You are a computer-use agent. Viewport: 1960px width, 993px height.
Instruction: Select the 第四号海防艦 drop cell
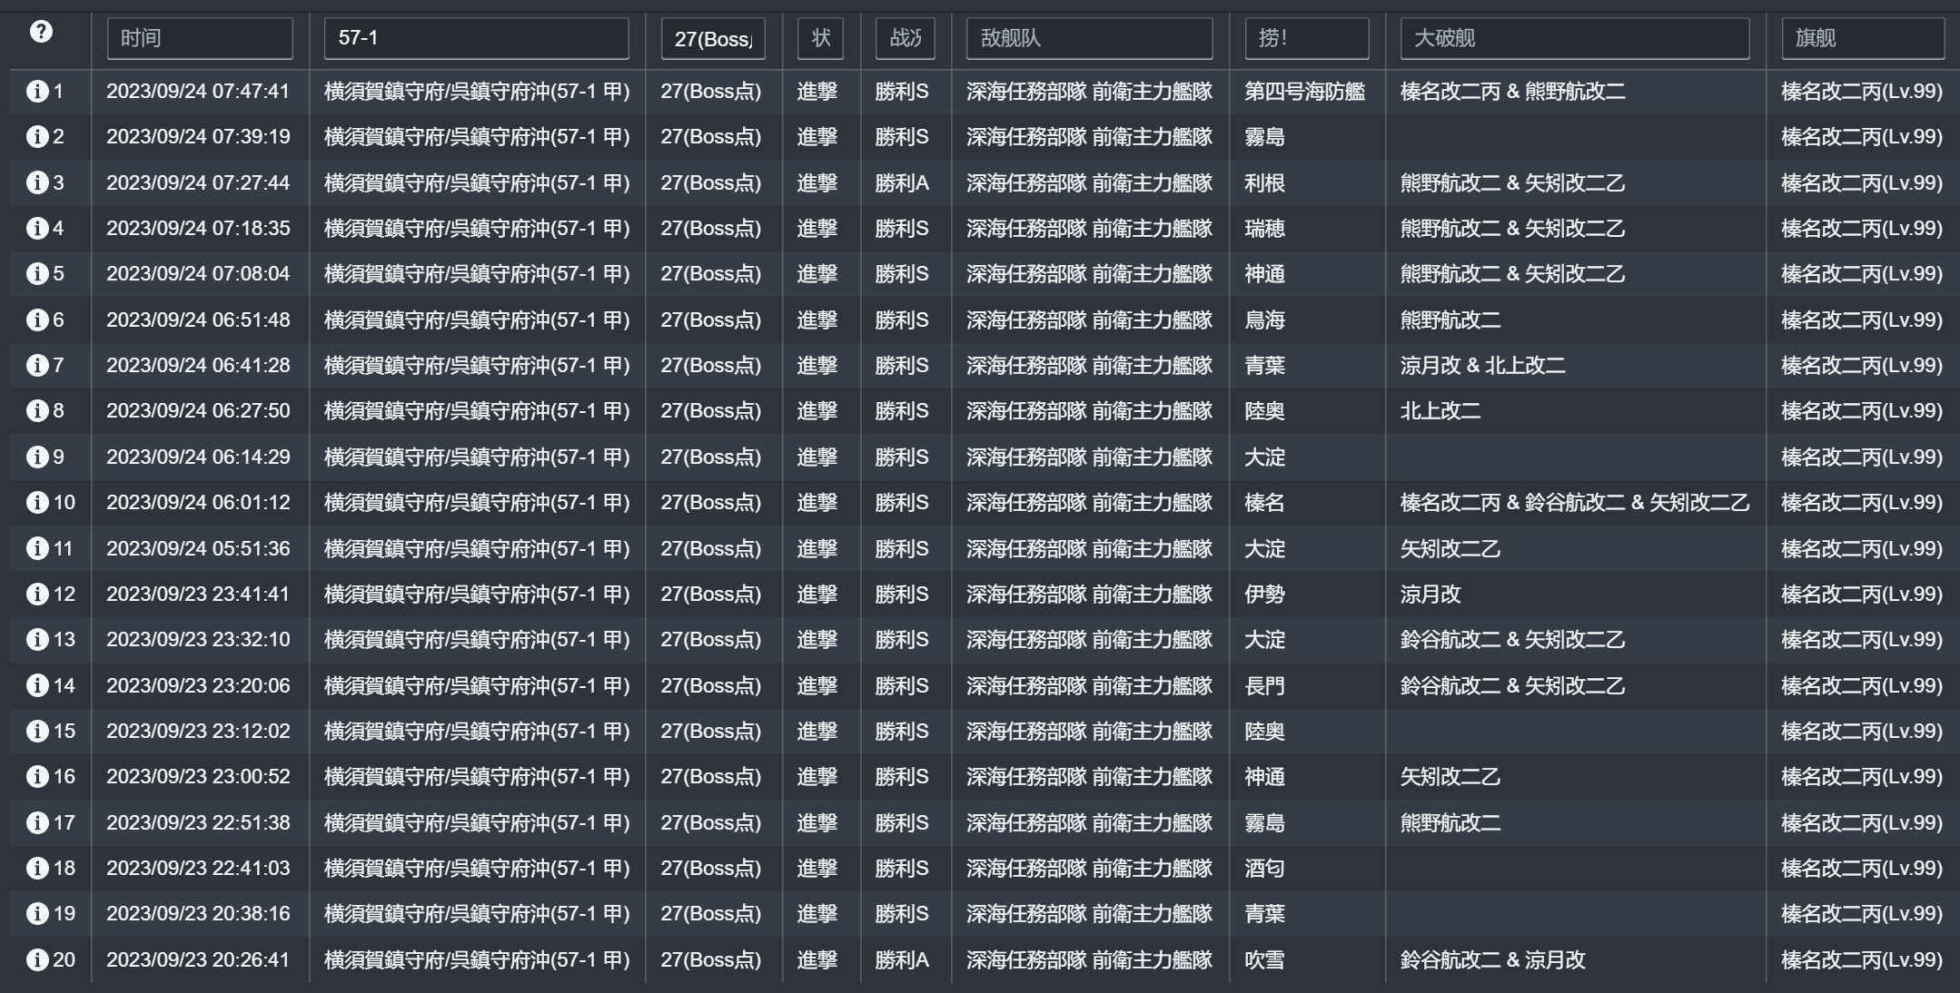(x=1304, y=92)
